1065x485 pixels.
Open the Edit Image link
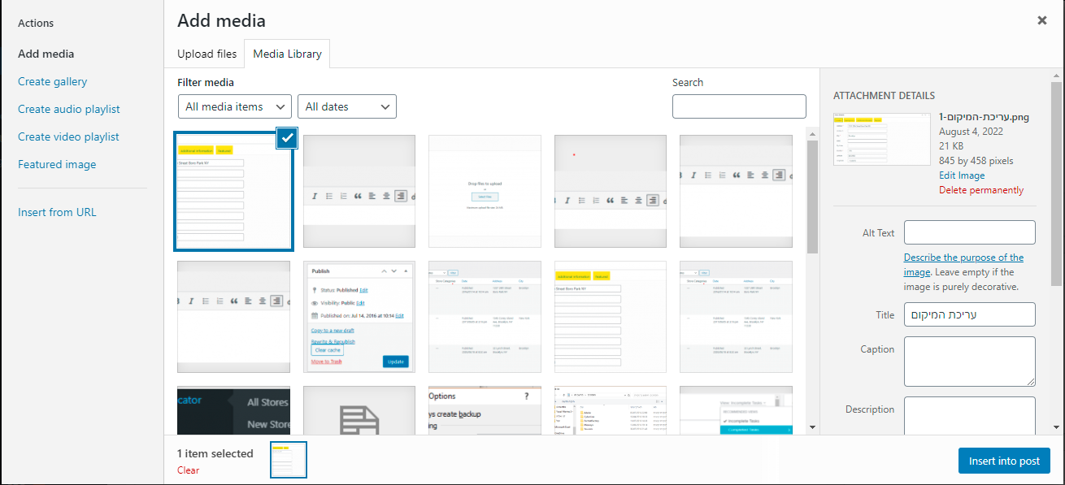[962, 175]
